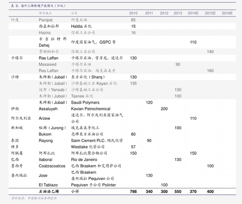The width and height of the screenshot is (242, 204).
Task: Select 委内瑞拉 Pequiven 公司 text
Action: [x=92, y=179]
